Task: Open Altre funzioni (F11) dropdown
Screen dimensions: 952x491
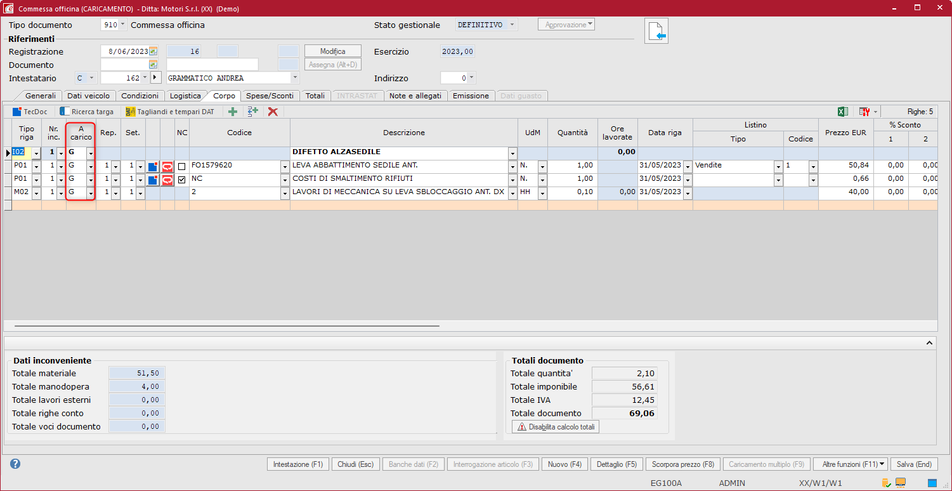Action: pyautogui.click(x=850, y=464)
